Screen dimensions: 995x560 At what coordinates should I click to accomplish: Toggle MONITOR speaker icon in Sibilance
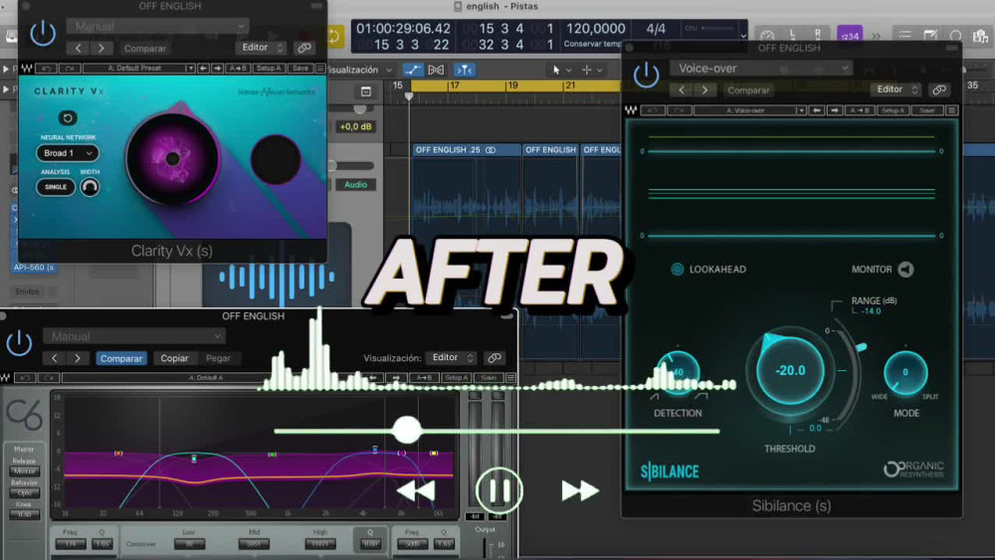pos(906,270)
